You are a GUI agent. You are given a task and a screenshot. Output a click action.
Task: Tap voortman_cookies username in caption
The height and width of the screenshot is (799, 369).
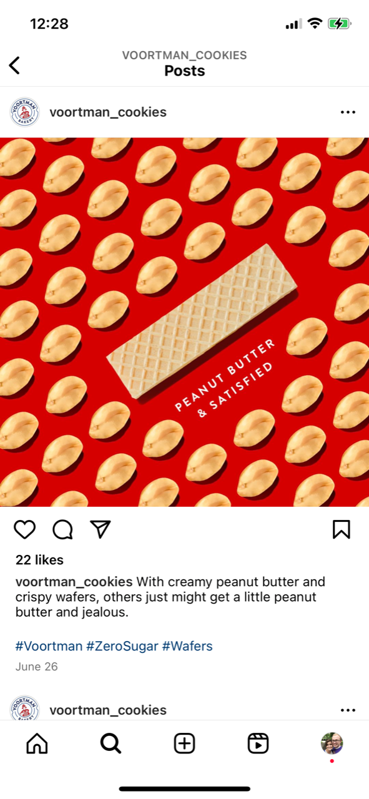pyautogui.click(x=74, y=582)
